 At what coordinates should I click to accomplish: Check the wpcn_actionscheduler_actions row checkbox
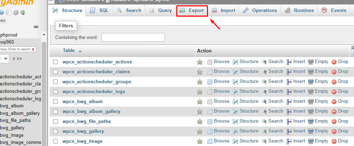click(x=55, y=62)
